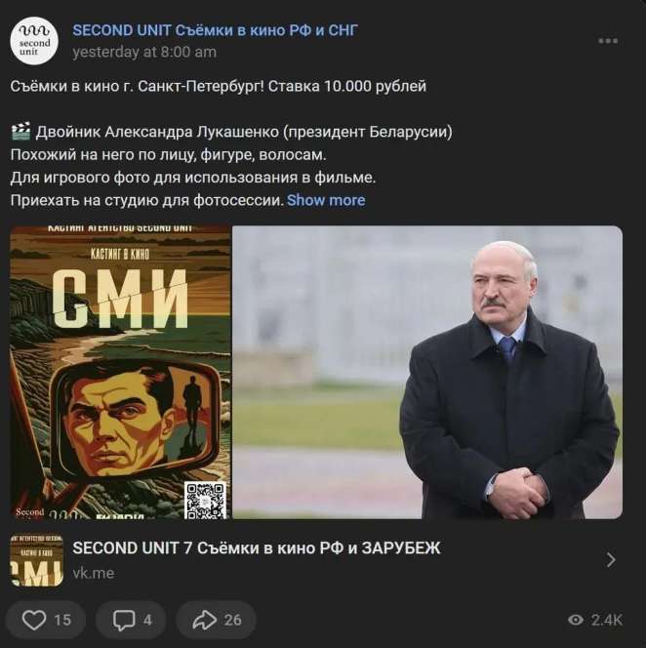This screenshot has width=646, height=648.
Task: Click the comment count 4
Action: click(x=147, y=620)
